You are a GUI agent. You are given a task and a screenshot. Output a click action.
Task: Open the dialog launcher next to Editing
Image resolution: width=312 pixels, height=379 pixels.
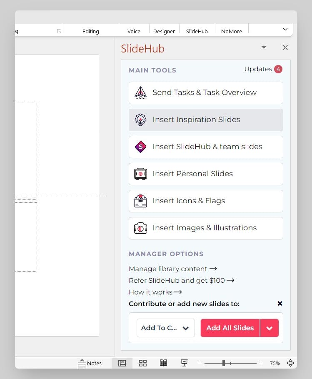tap(59, 31)
